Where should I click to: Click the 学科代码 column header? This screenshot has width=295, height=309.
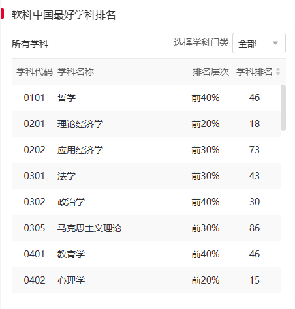[x=35, y=72]
